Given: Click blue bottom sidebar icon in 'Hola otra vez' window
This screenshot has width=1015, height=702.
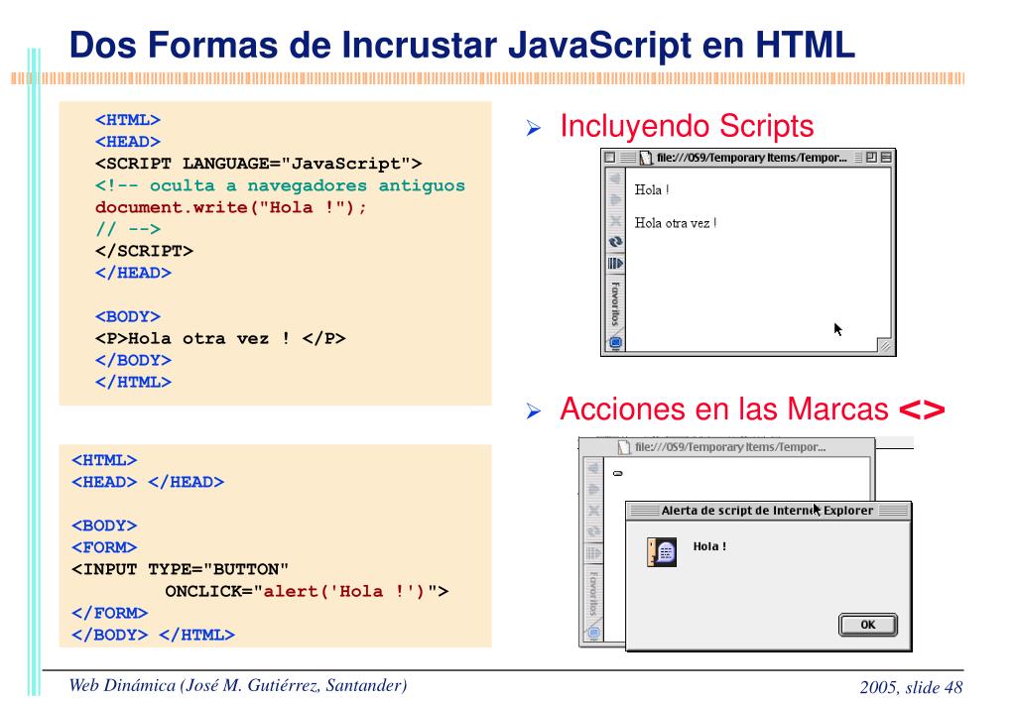Looking at the screenshot, I should coord(615,342).
